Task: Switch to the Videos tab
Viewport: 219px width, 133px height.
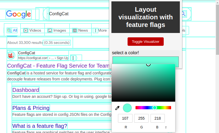Action: tap(33, 31)
